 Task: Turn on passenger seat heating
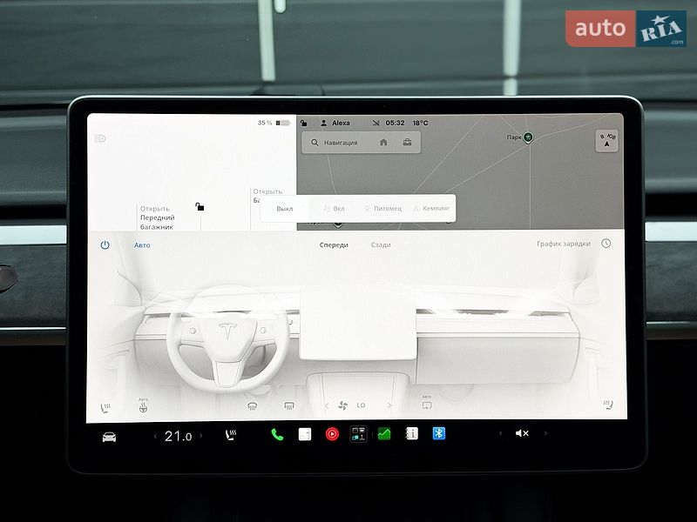[x=608, y=405]
